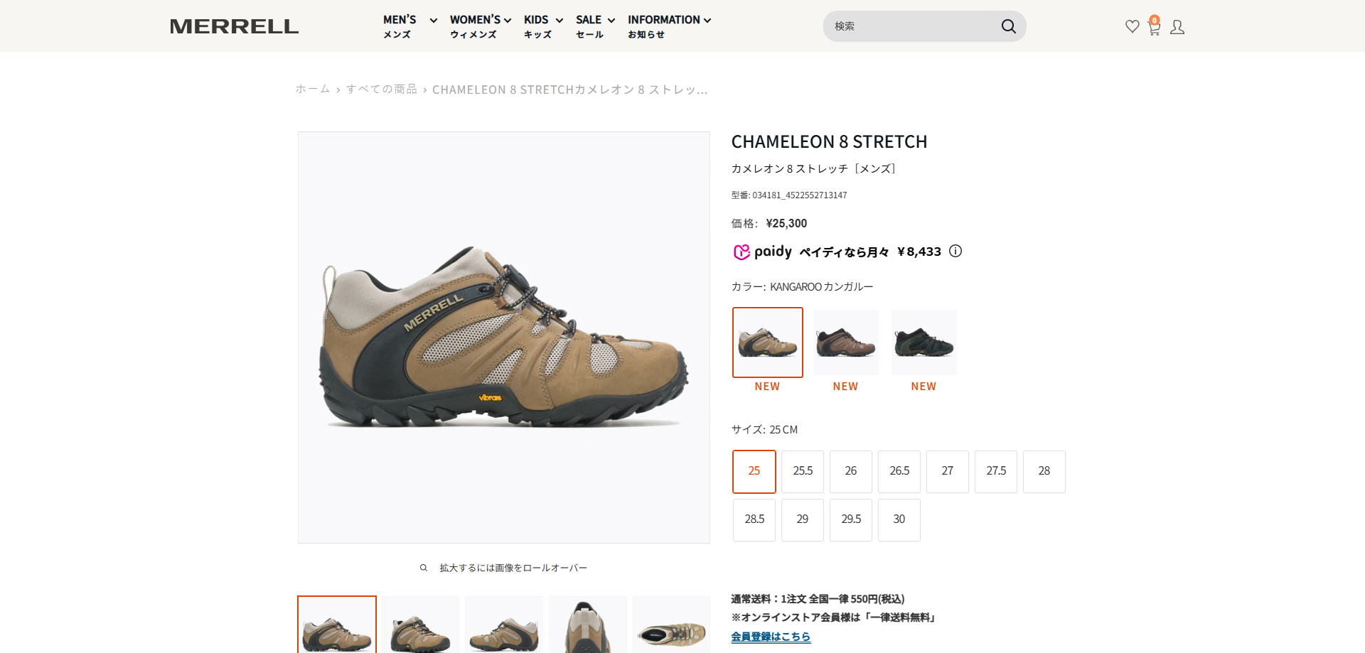The image size is (1365, 653).
Task: Choose size 29.5
Action: (851, 519)
